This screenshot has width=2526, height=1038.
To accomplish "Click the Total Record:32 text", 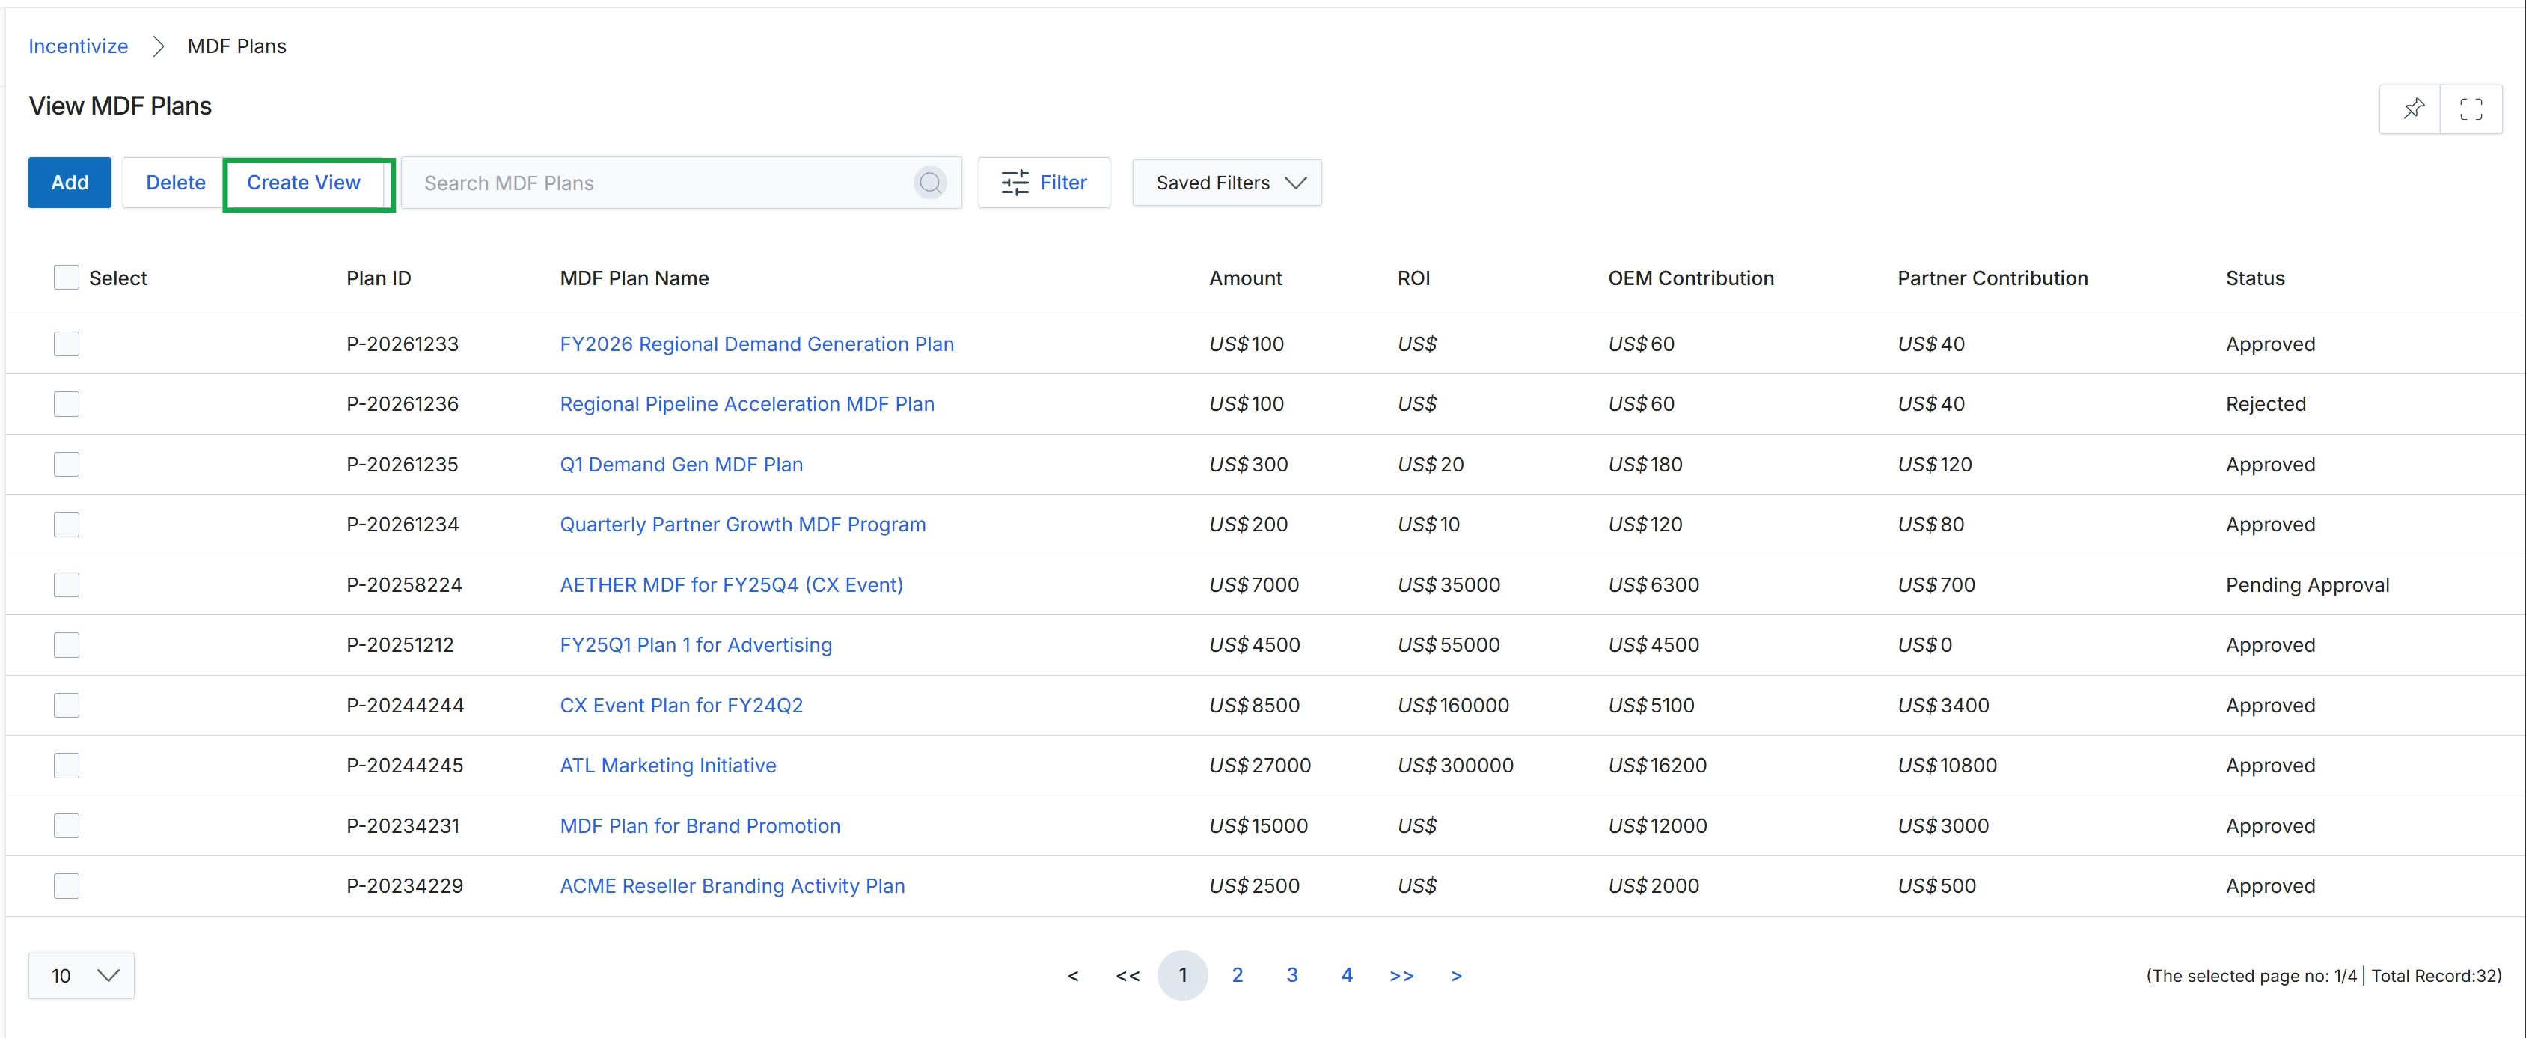I will [x=2435, y=976].
